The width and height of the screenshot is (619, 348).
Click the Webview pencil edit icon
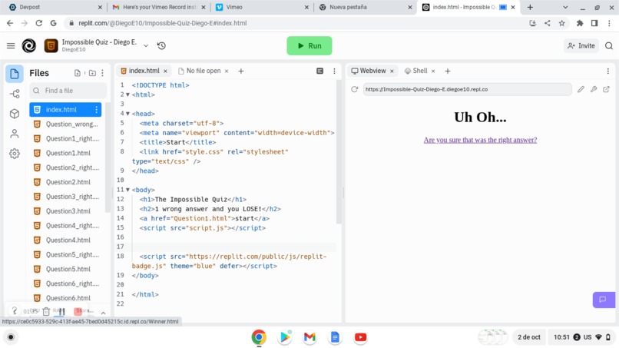pos(581,89)
